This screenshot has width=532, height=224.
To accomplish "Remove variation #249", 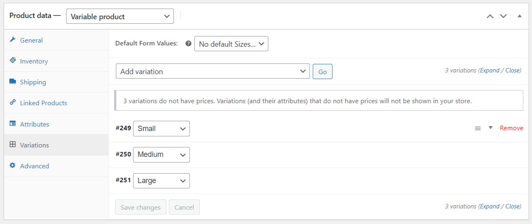I will (x=511, y=128).
